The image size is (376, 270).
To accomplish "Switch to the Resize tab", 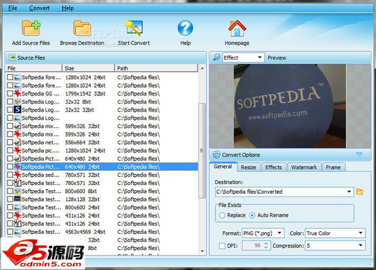I will click(248, 167).
